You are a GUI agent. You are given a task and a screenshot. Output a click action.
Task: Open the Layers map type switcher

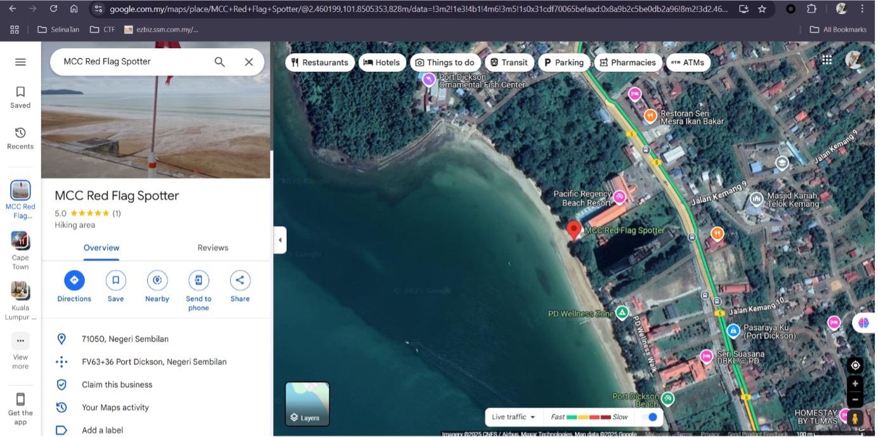click(308, 404)
